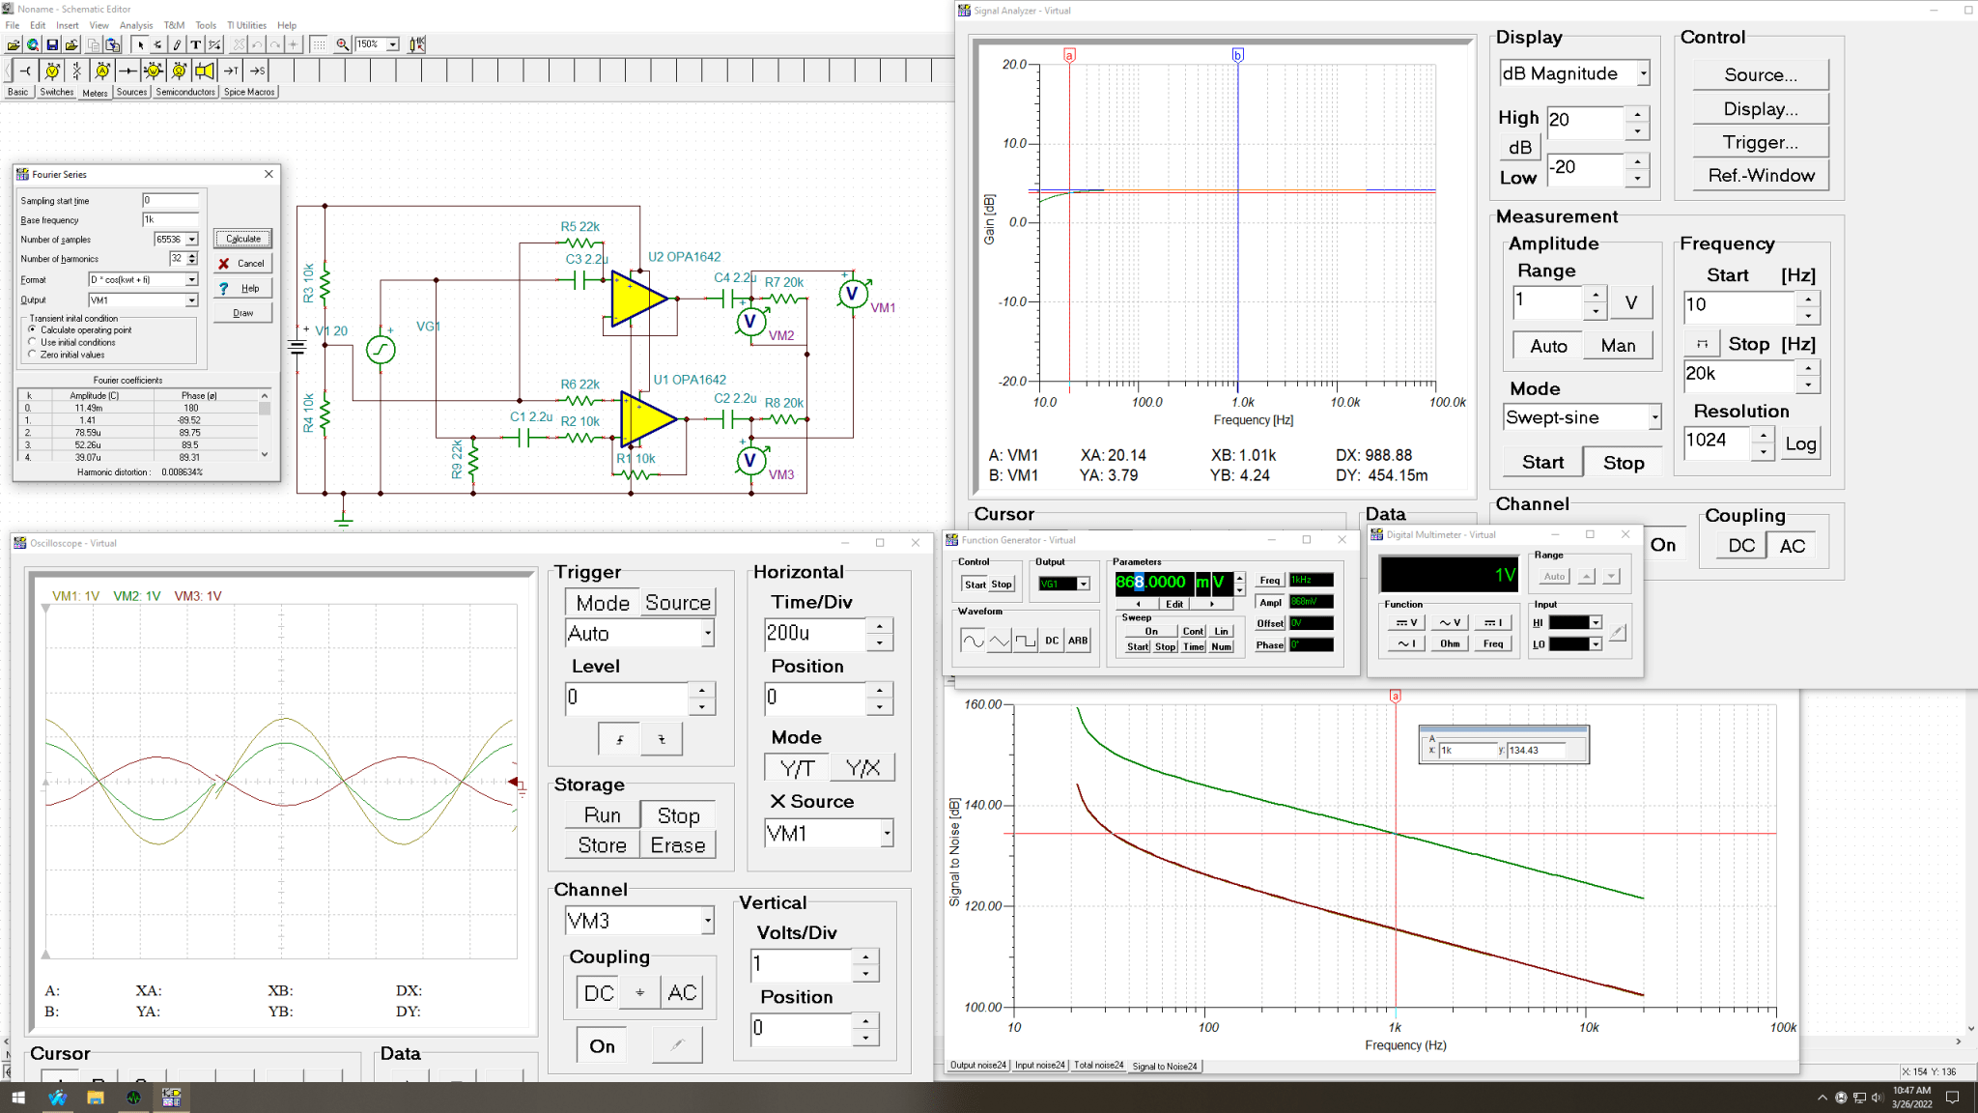This screenshot has width=1978, height=1113.
Task: Place the speaker buzzer component
Action: (x=204, y=71)
